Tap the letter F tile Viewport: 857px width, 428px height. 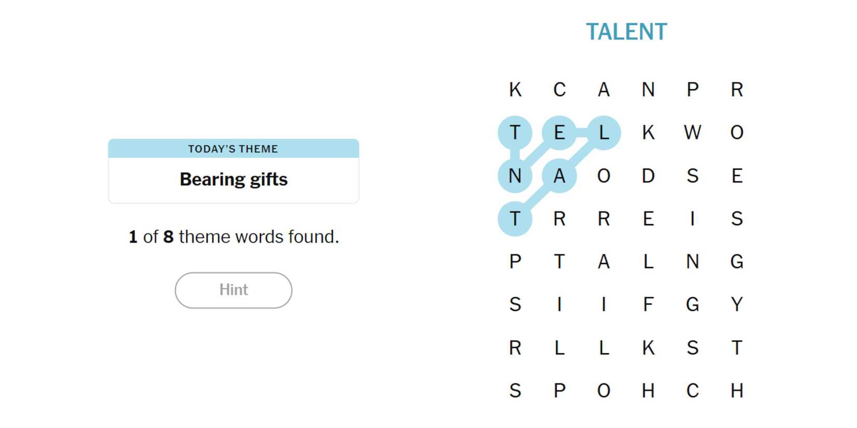coord(648,305)
